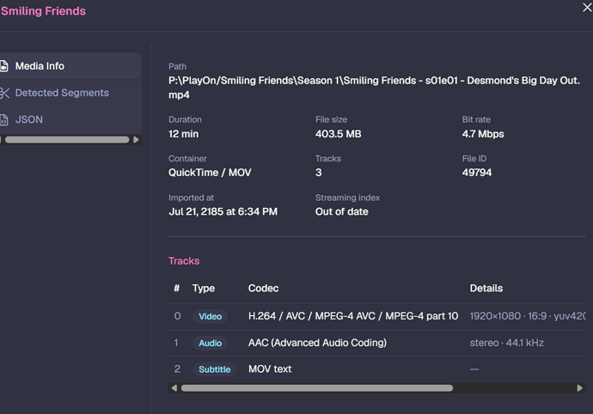This screenshot has height=414, width=593.
Task: Click the Smiling Friends title
Action: point(43,11)
